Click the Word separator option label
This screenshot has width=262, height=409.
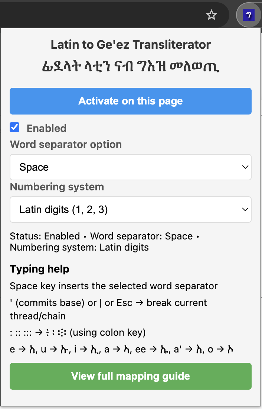(66, 144)
